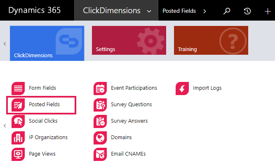Click the Posted Fields paper-plane icon
The height and width of the screenshot is (163, 275).
[18, 105]
